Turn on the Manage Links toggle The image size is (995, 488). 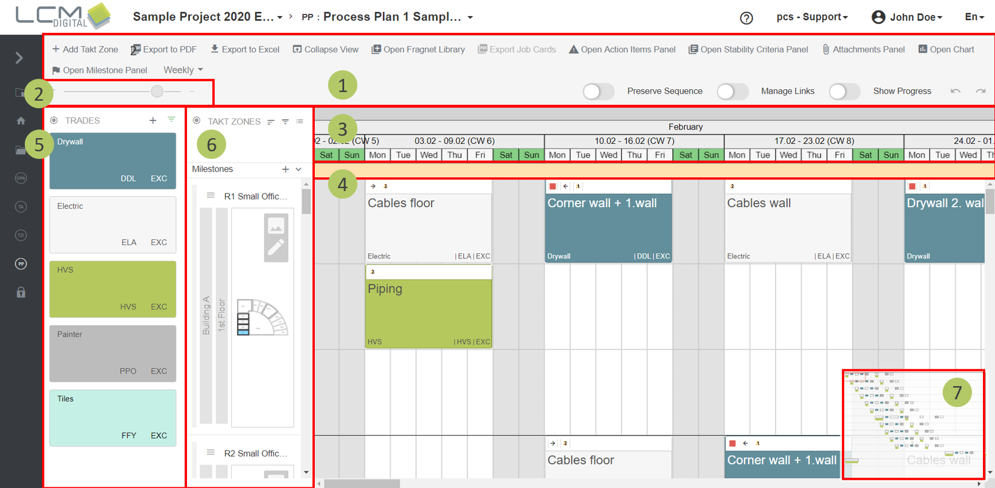tap(732, 91)
